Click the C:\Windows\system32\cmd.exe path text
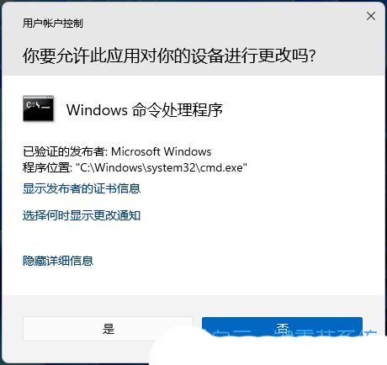 162,167
